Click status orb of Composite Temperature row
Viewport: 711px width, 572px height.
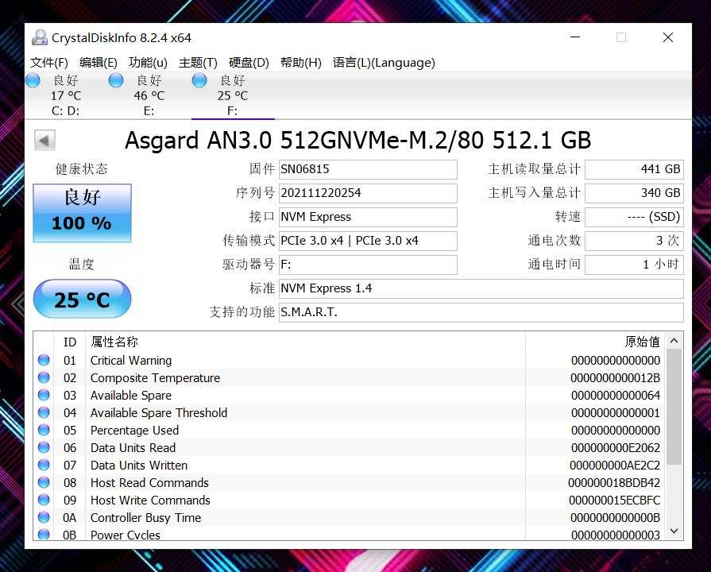(x=44, y=378)
